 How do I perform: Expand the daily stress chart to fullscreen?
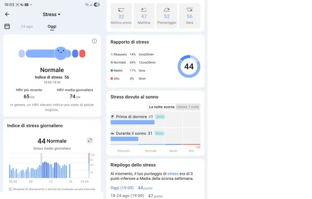pyautogui.click(x=90, y=140)
